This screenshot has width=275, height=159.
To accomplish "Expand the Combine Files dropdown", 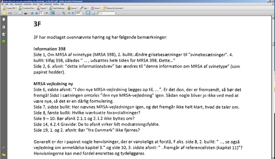I will [x=35, y=8].
